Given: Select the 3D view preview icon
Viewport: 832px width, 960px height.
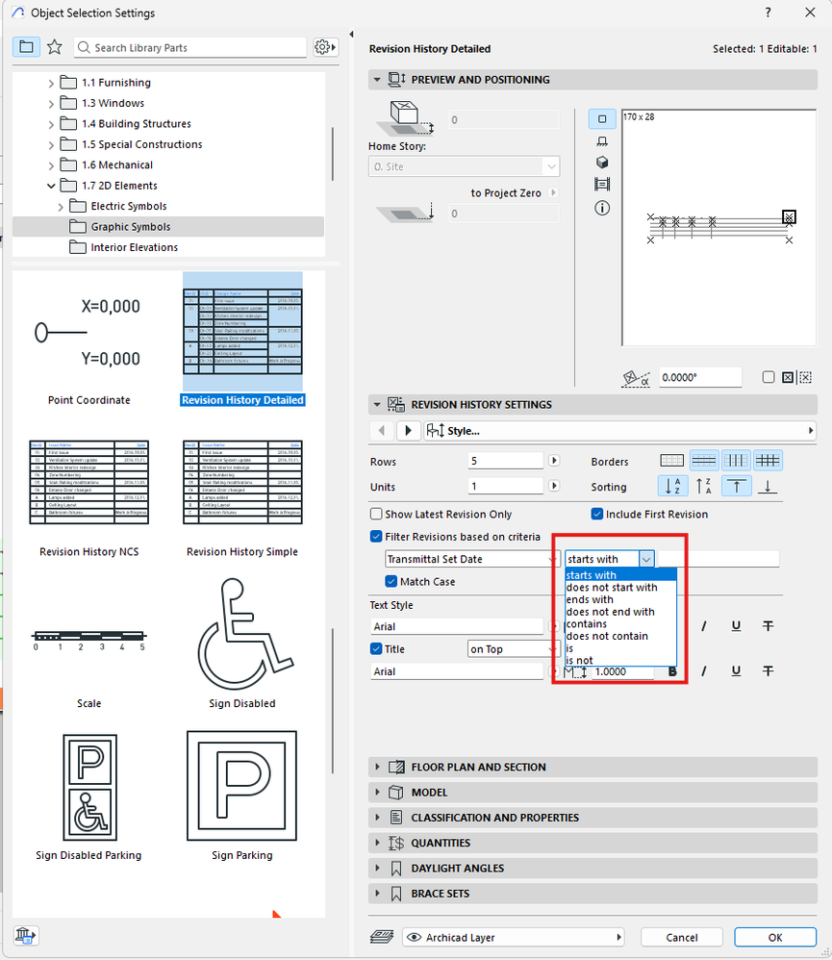Looking at the screenshot, I should [x=602, y=163].
